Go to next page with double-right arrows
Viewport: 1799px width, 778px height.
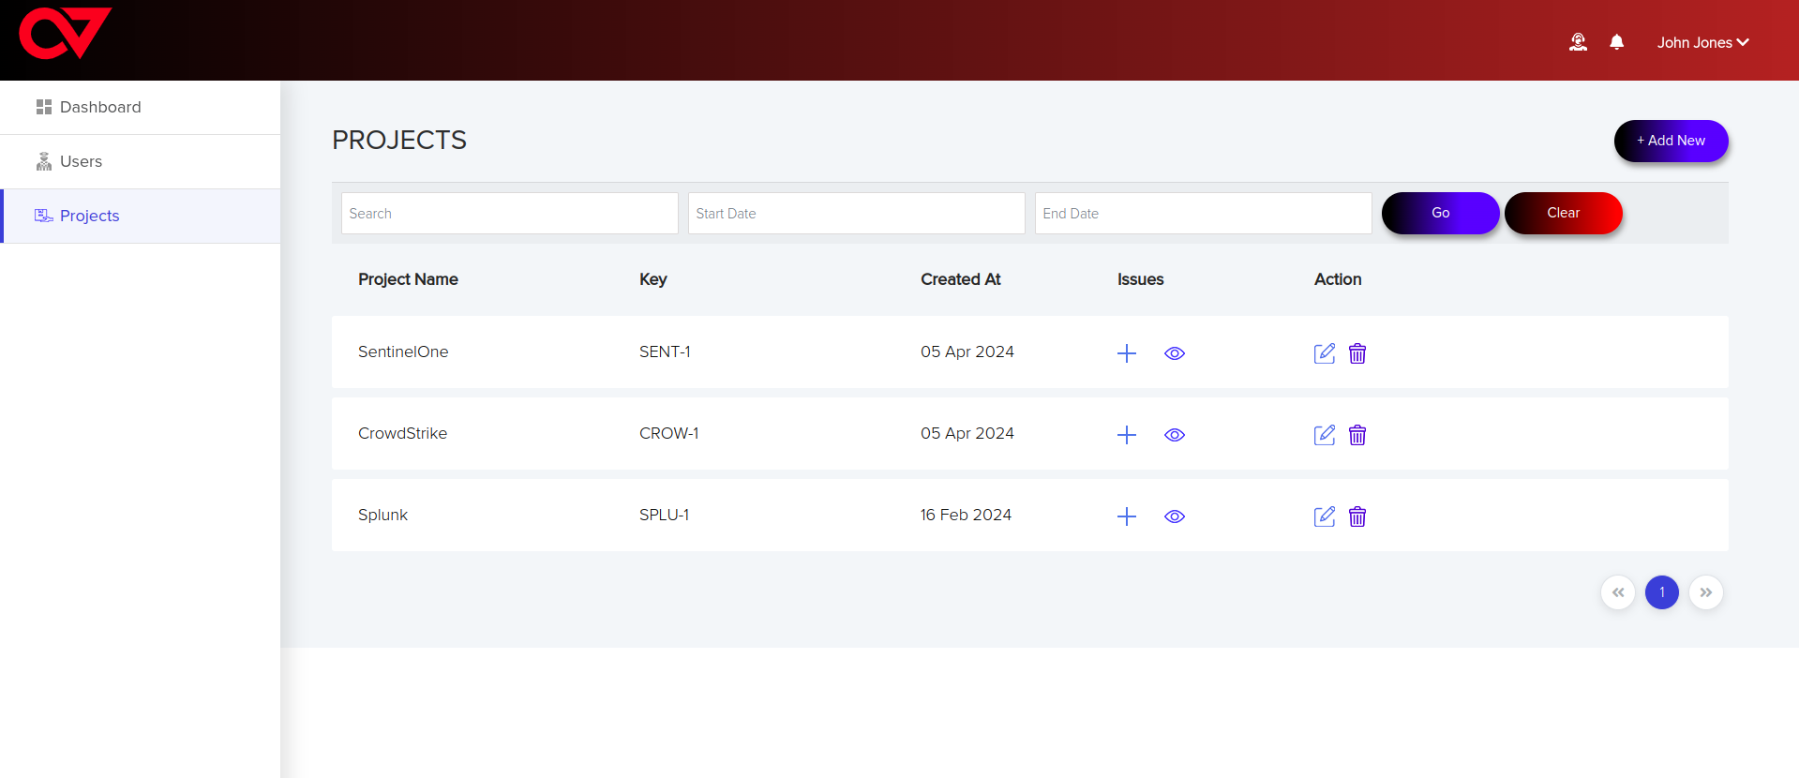pyautogui.click(x=1706, y=592)
